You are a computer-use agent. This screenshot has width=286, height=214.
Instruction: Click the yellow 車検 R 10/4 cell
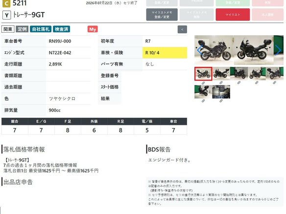coord(165,53)
